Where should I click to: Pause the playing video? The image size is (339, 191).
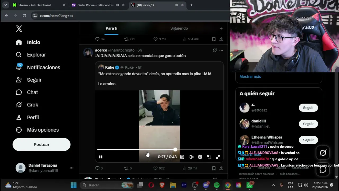click(101, 157)
